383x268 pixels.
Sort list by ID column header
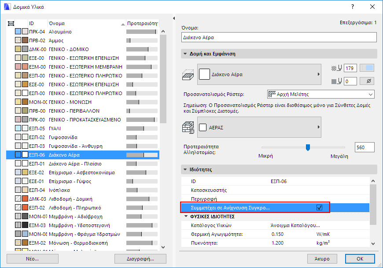pos(38,23)
